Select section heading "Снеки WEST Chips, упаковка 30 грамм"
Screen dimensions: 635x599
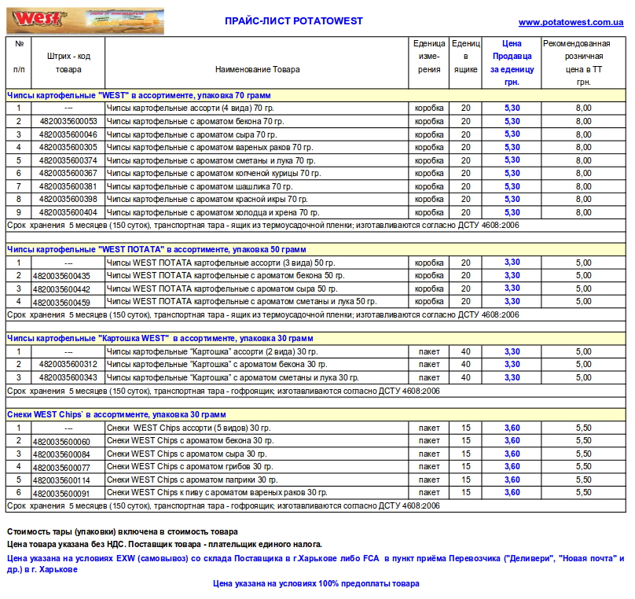[116, 415]
